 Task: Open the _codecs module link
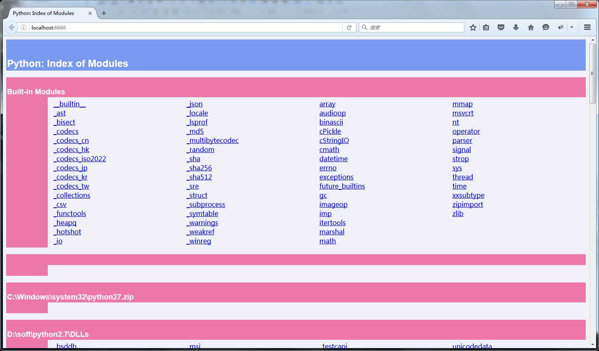click(66, 131)
